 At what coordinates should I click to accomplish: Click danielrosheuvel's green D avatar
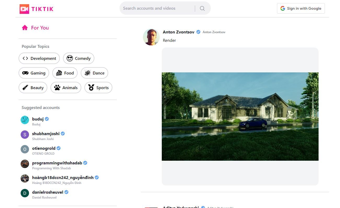[25, 193]
